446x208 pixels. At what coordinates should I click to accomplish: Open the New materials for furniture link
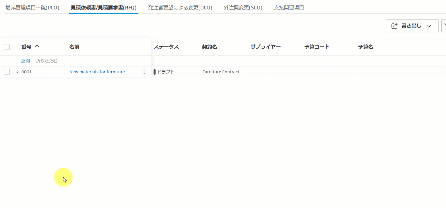(x=97, y=72)
